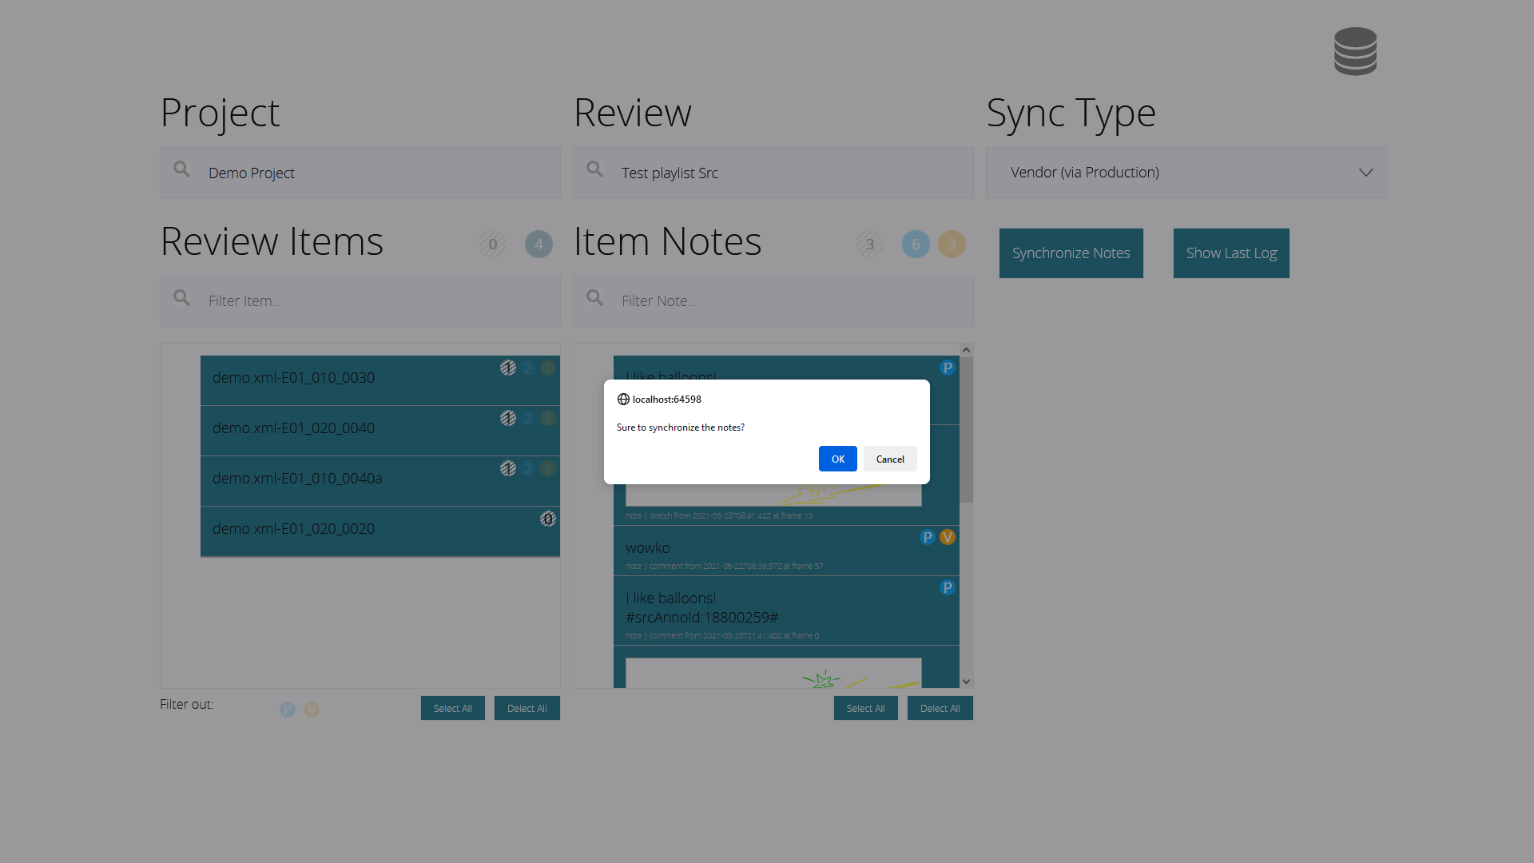Viewport: 1534px width, 863px height.
Task: Toggle the blue 6 badge beside Item Notes
Action: [916, 245]
